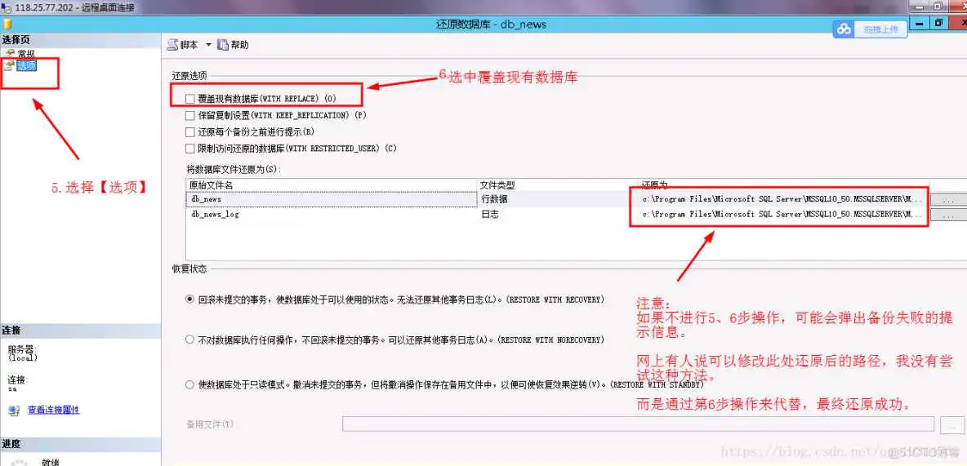
Task: Click the 就绪 progress status icon
Action: (x=20, y=462)
